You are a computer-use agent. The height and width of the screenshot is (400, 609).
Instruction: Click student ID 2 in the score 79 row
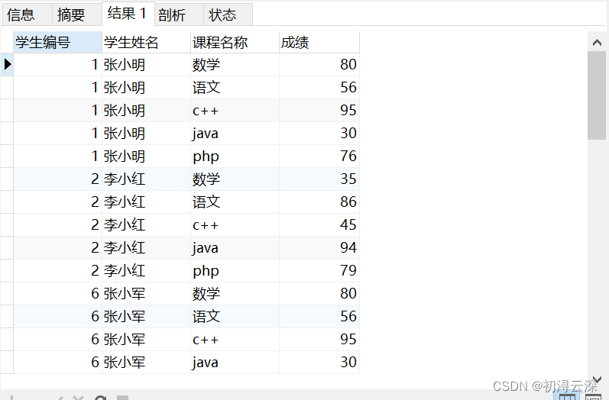pos(57,270)
